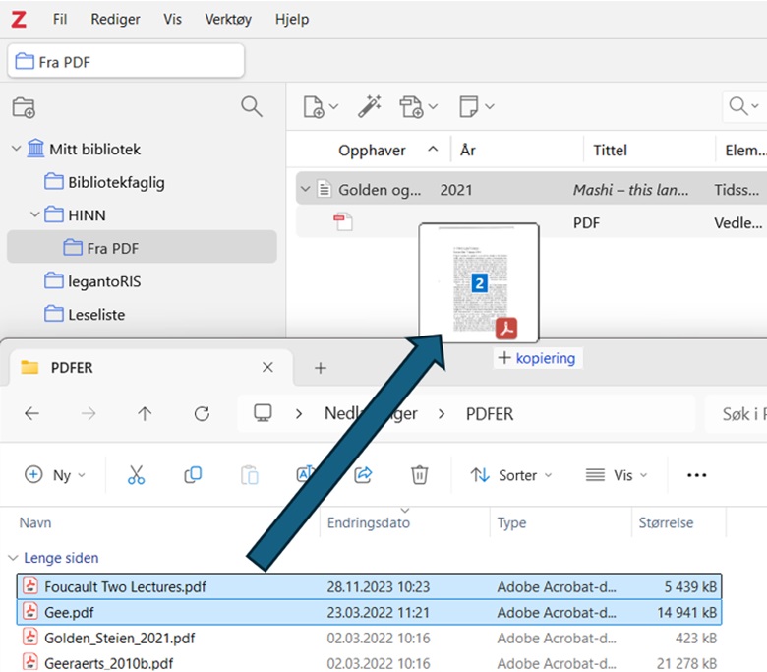Open the See more ellipsis menu
Viewport: 767px width, 672px height.
click(696, 475)
